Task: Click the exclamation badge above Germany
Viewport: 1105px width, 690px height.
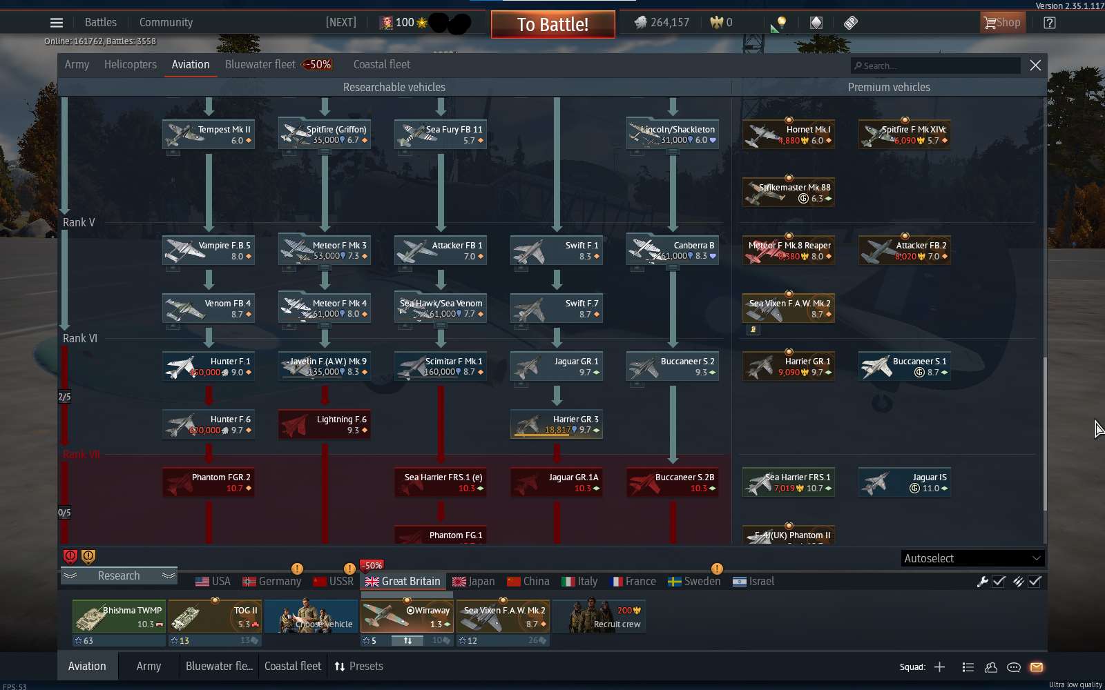Action: click(x=297, y=569)
